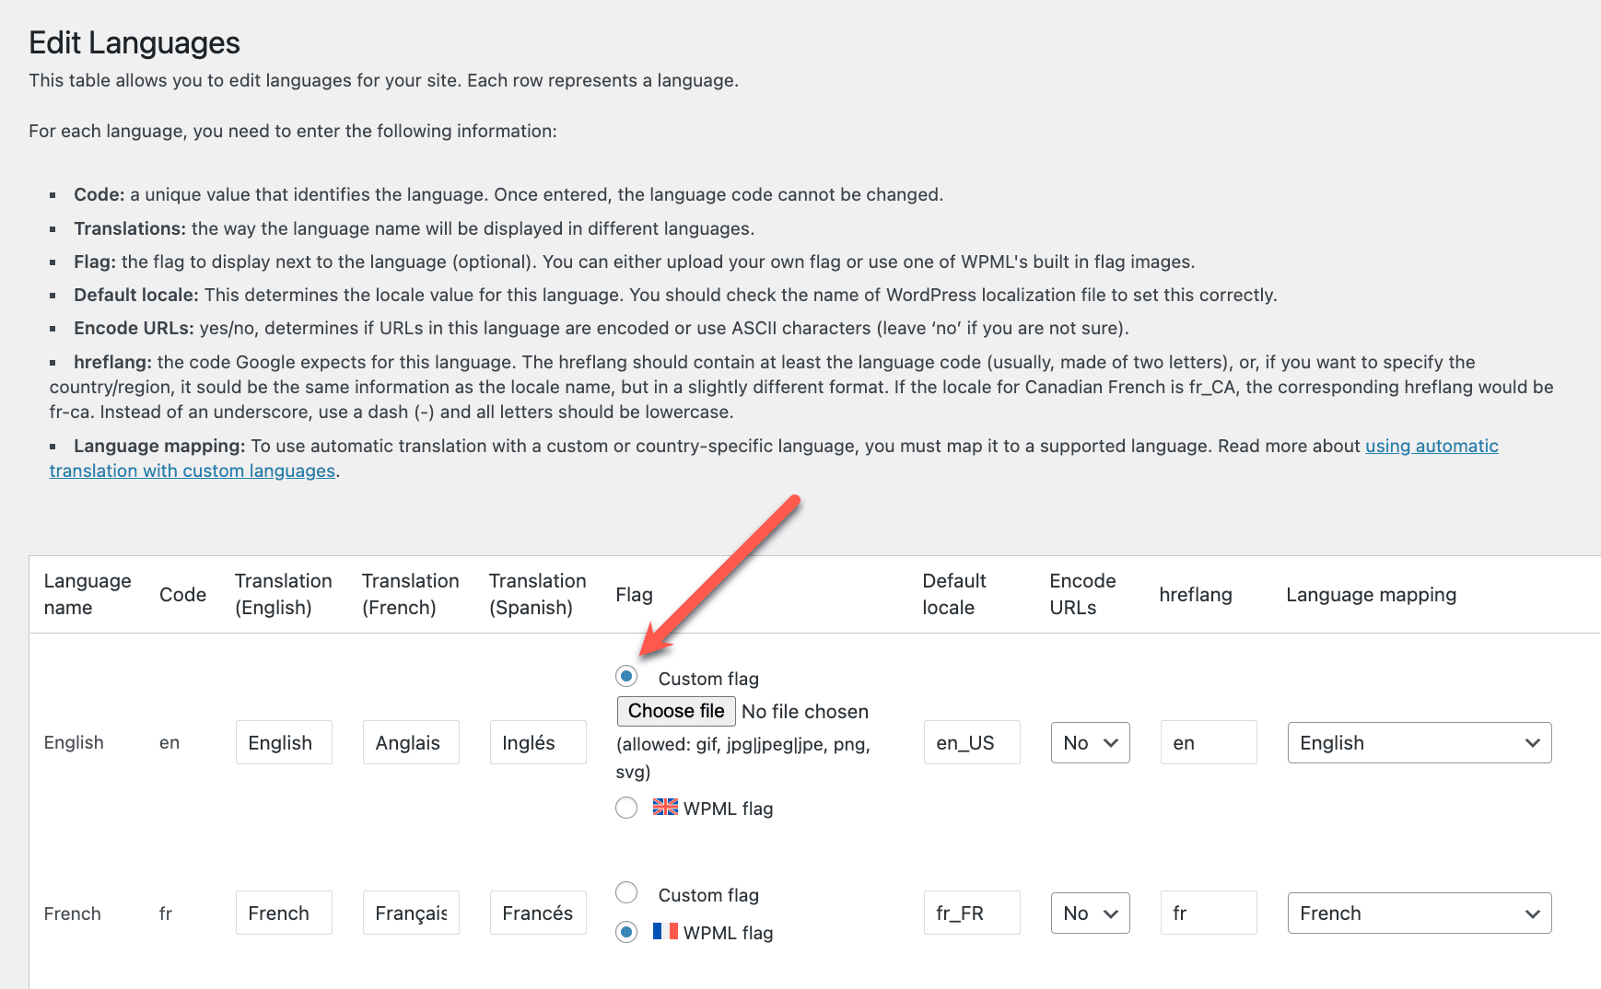Edit the fr_FR default locale field
The width and height of the screenshot is (1601, 989).
tap(971, 913)
